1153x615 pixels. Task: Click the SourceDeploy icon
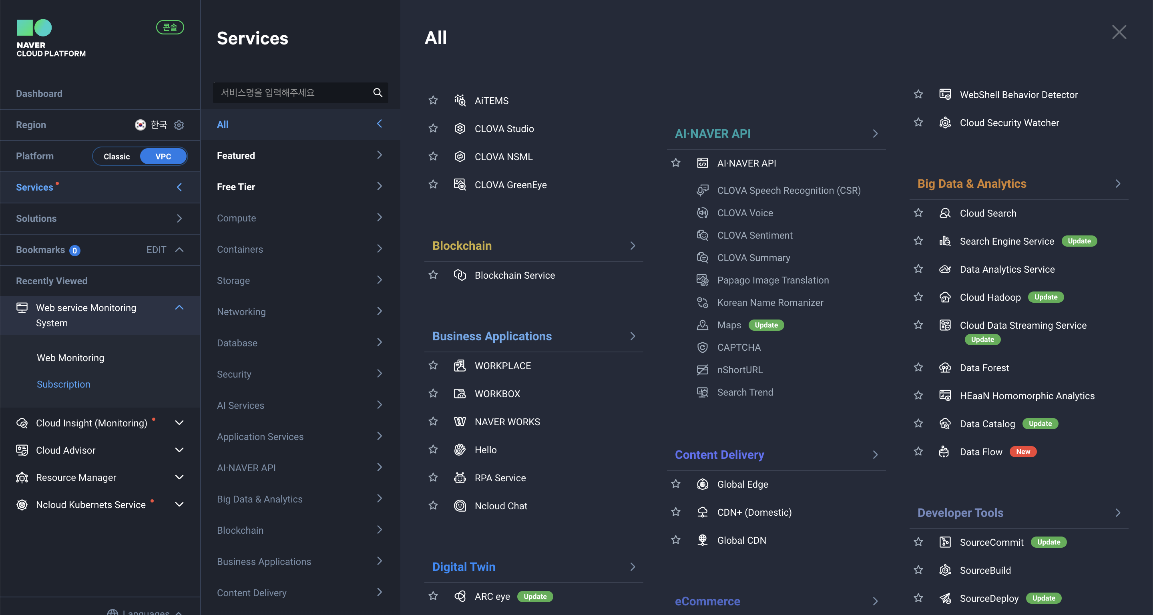click(x=945, y=598)
